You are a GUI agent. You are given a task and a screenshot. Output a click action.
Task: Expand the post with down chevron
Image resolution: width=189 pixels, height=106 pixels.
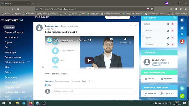(90, 69)
